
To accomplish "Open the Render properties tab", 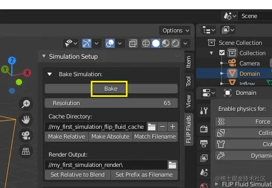I will pyautogui.click(x=204, y=129).
